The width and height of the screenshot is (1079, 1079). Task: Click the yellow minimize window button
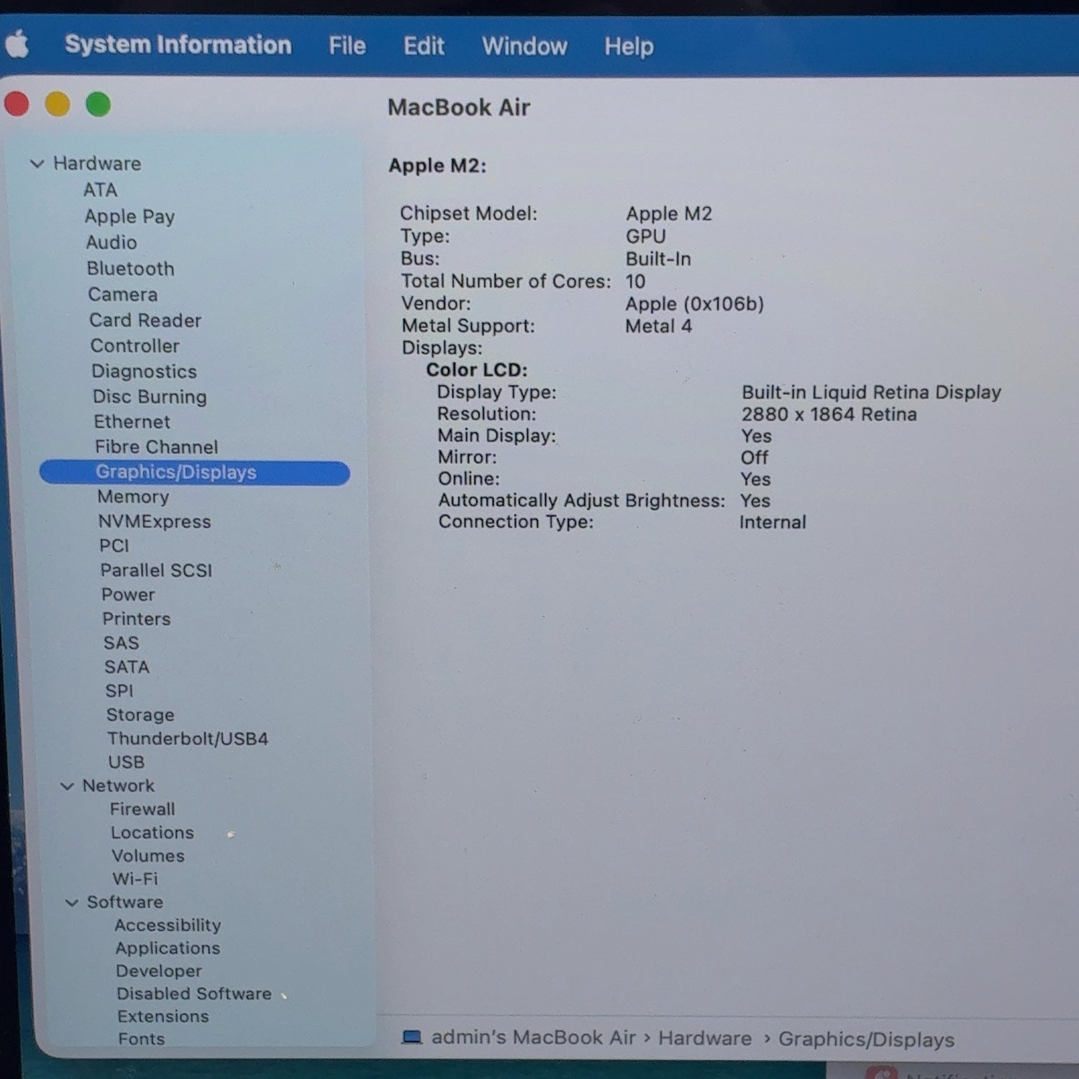[x=58, y=104]
